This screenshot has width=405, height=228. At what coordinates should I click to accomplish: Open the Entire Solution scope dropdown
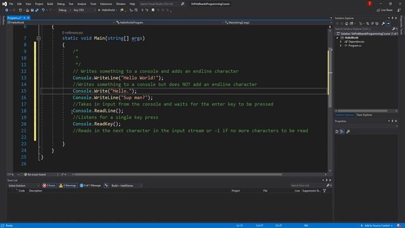(23, 186)
